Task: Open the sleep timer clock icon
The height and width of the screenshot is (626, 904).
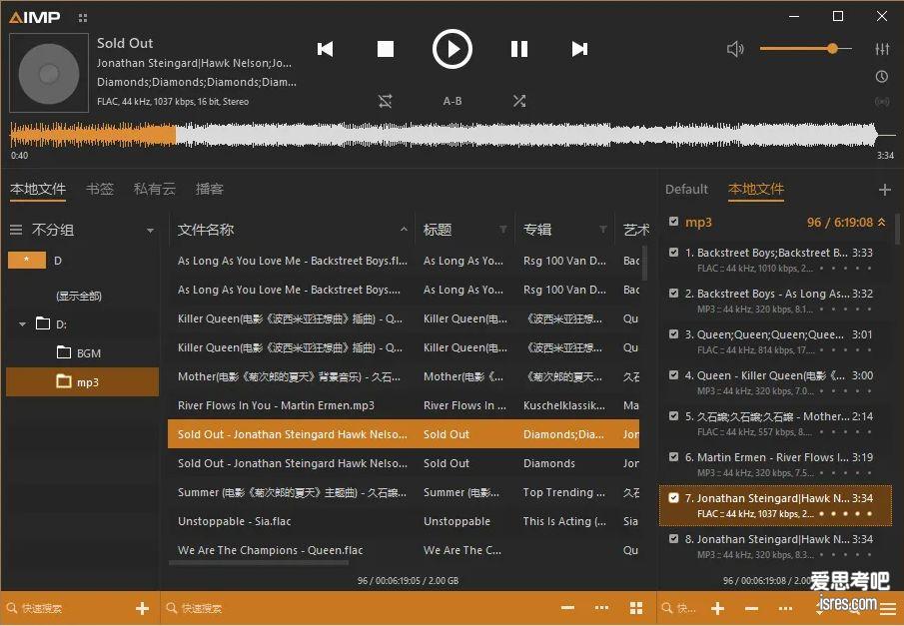Action: (881, 76)
